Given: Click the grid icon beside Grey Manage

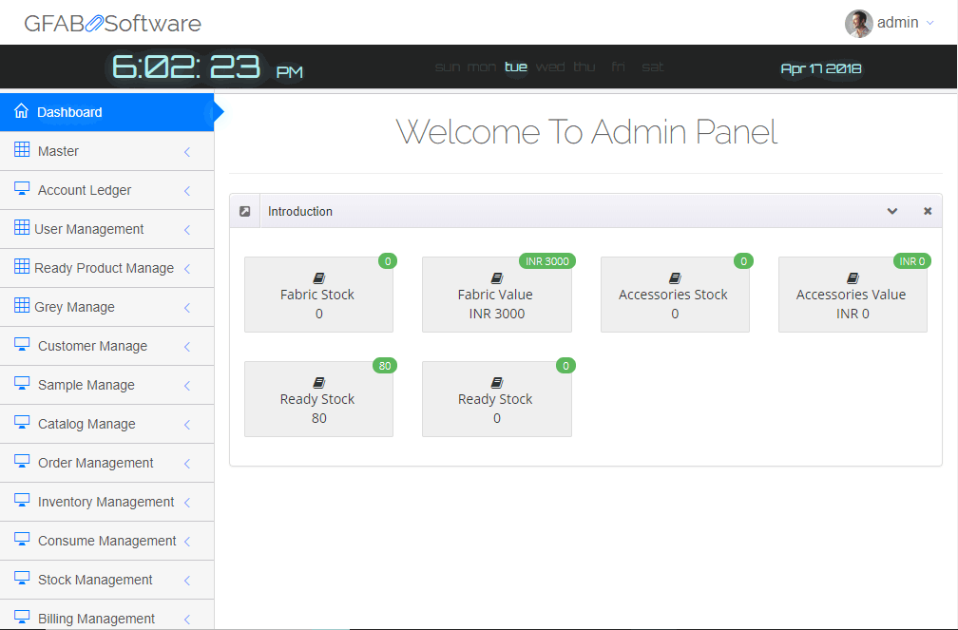Looking at the screenshot, I should (x=22, y=306).
